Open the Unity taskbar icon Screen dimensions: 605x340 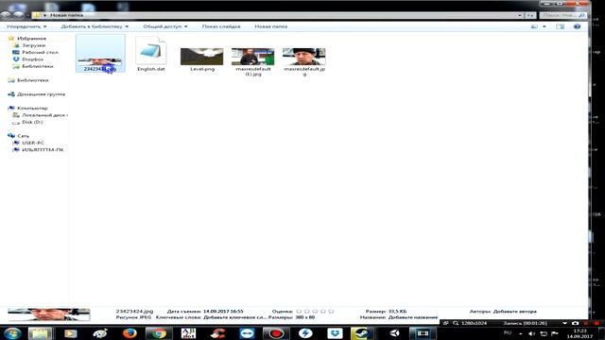[x=393, y=333]
